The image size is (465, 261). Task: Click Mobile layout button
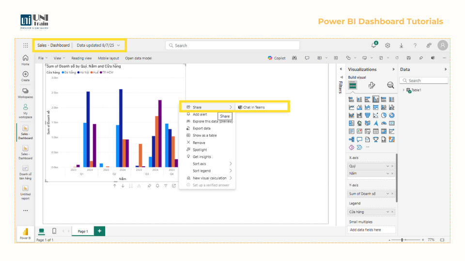108,58
